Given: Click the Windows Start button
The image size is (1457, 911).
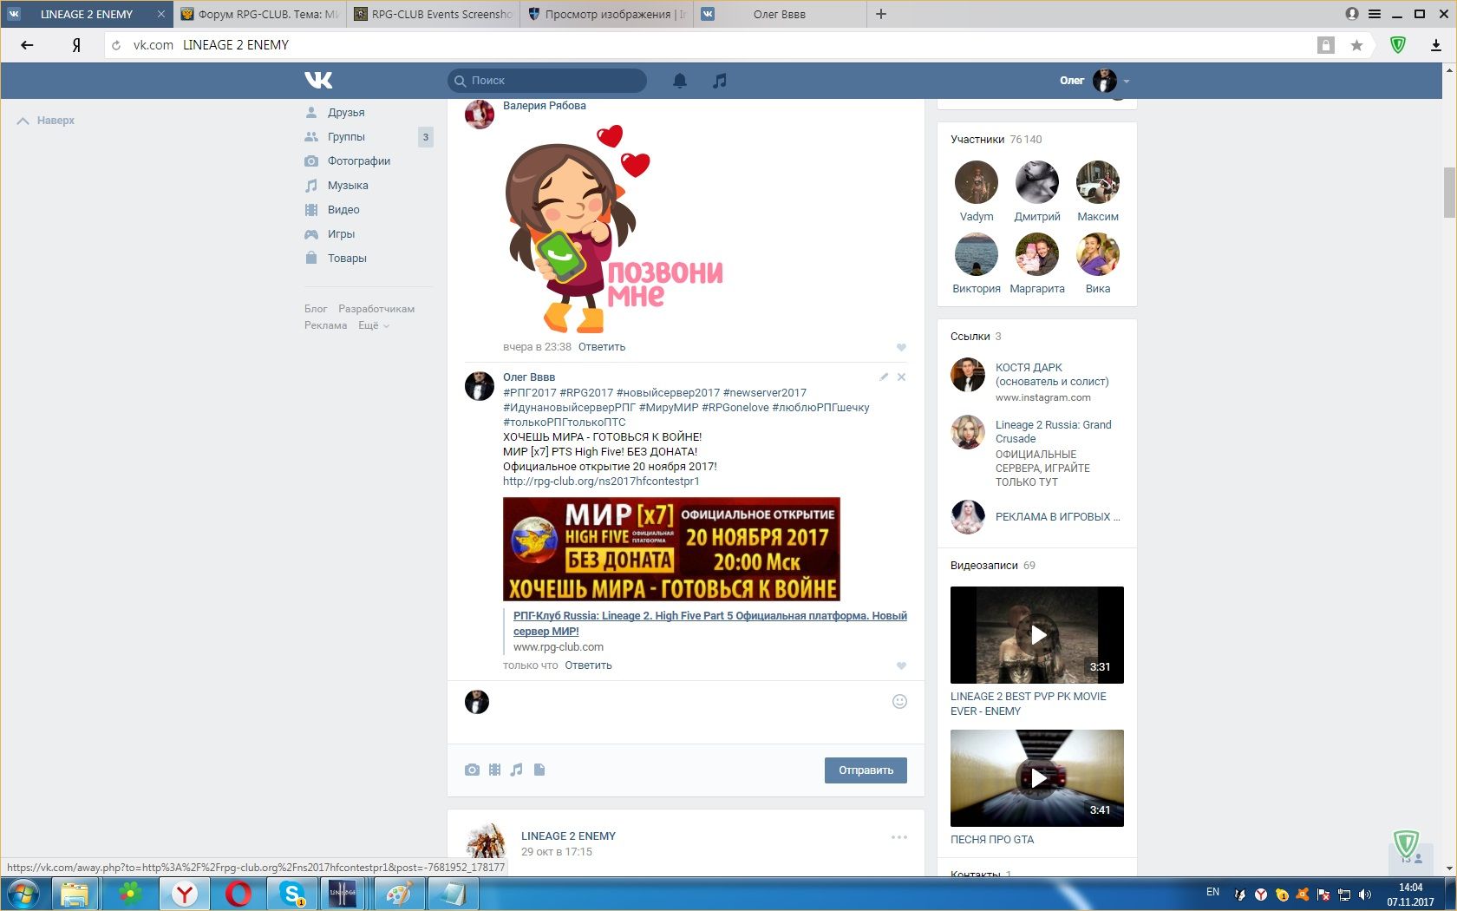Looking at the screenshot, I should 23,894.
